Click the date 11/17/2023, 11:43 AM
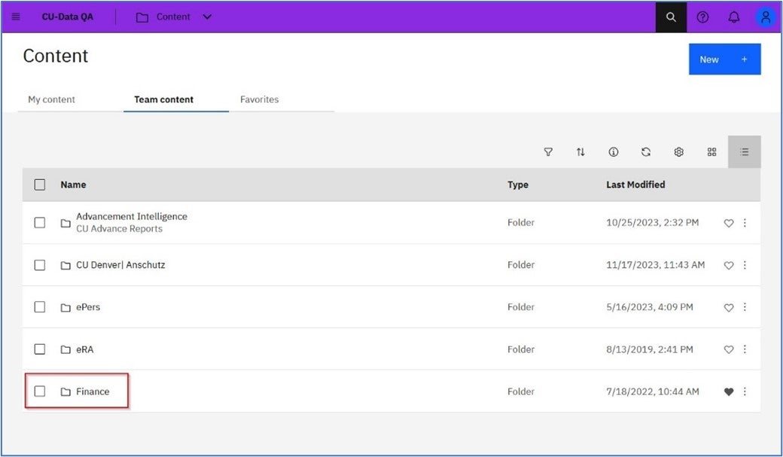Image resolution: width=783 pixels, height=457 pixels. click(655, 265)
